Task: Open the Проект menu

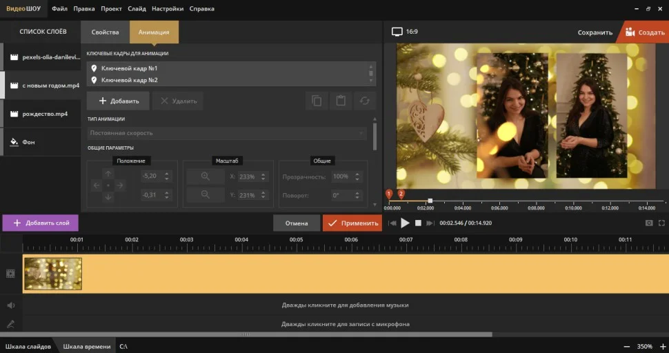Action: point(111,9)
